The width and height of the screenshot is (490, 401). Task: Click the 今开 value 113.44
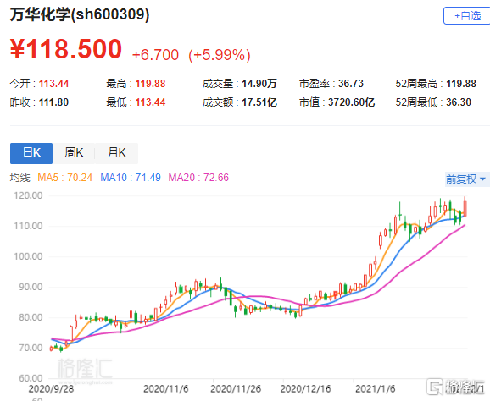click(53, 84)
